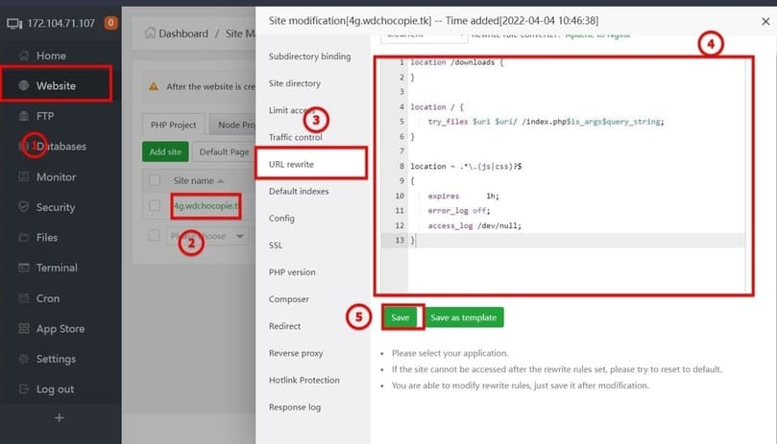
Task: Tick the checkbox beside Please choose
Action: pos(156,235)
